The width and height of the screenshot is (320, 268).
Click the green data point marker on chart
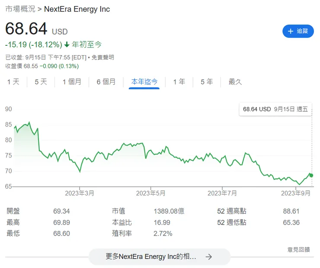[x=311, y=175]
